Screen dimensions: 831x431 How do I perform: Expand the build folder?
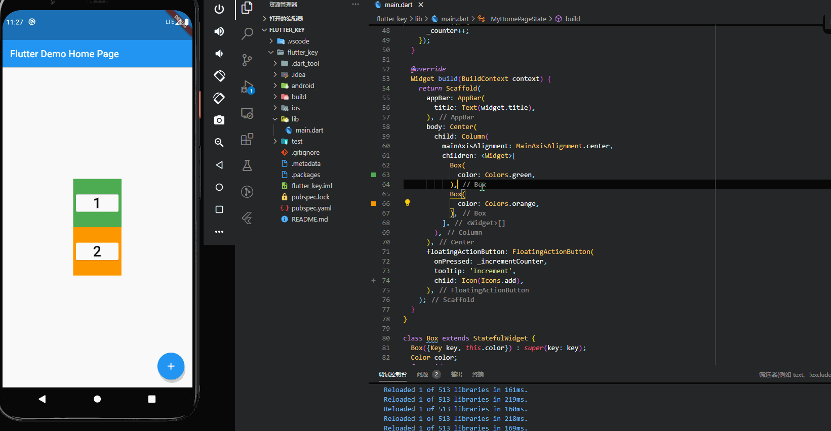click(x=299, y=97)
